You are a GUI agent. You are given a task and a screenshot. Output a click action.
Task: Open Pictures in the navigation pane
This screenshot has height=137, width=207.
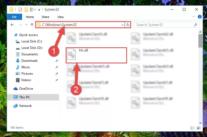tap(24, 74)
